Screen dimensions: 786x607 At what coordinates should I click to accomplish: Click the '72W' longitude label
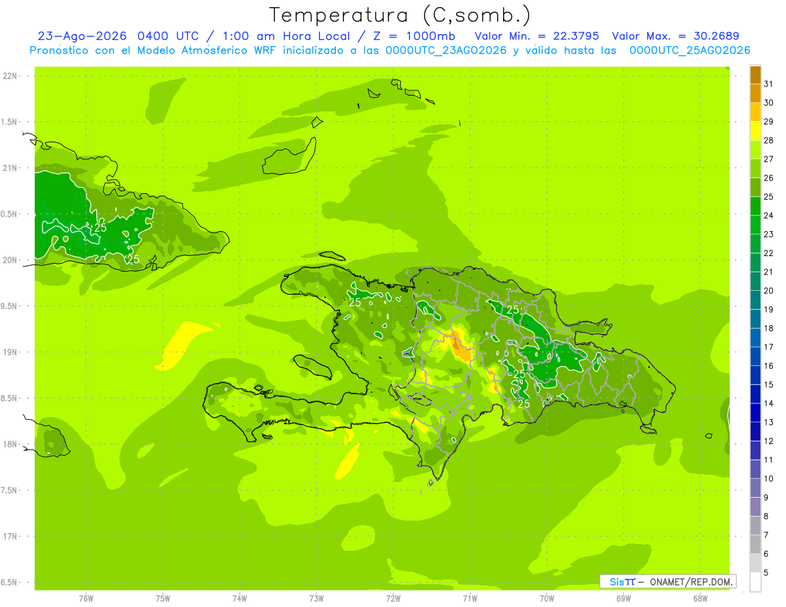393,598
